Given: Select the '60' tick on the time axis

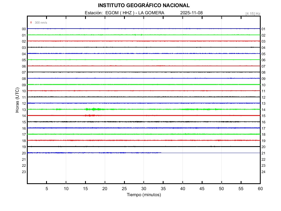Looking at the screenshot, I should coord(260,188).
